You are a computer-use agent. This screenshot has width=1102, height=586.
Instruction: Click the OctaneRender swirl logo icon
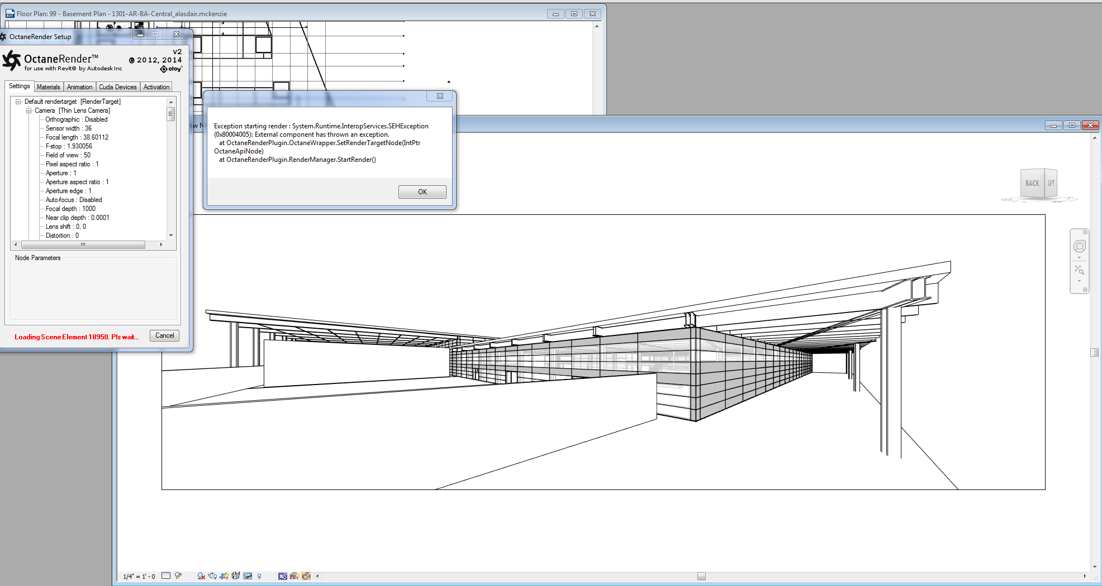[x=12, y=60]
